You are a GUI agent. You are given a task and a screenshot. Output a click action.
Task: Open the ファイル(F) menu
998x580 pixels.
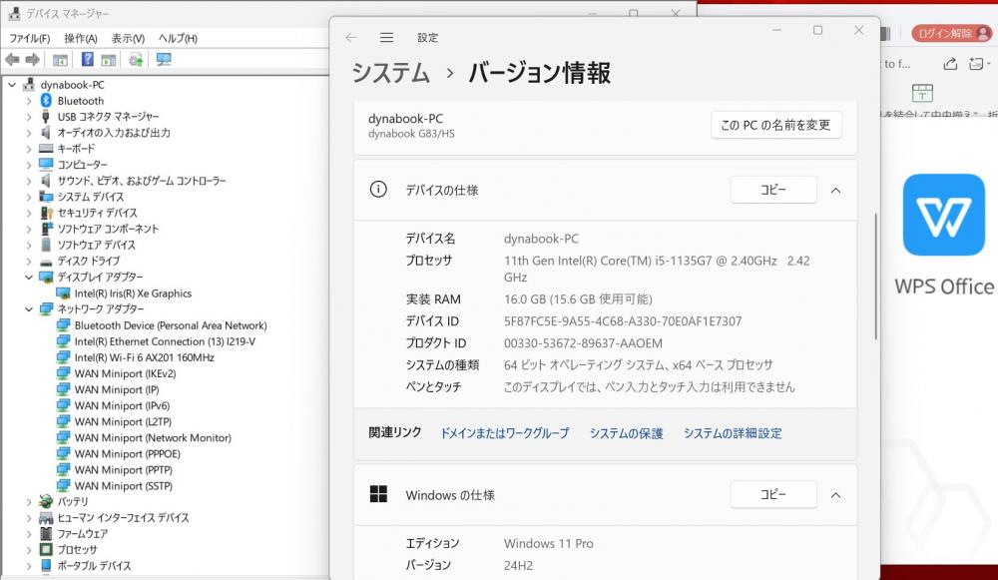[29, 38]
